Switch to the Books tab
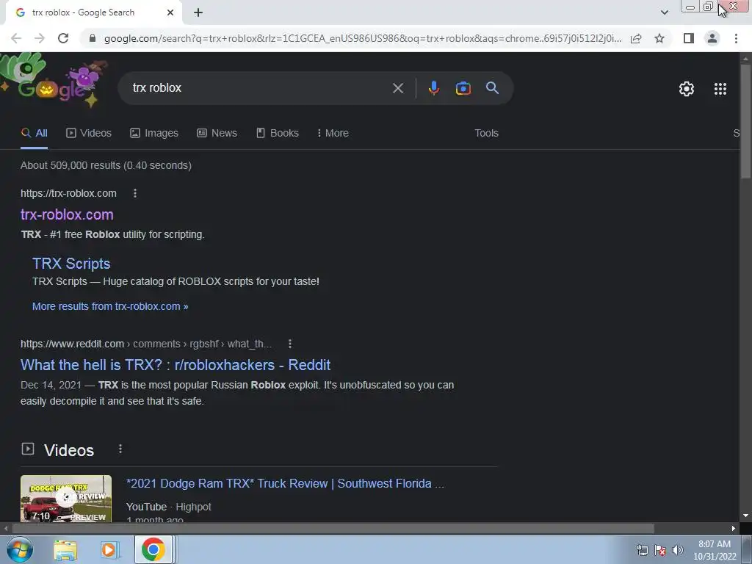 point(277,134)
